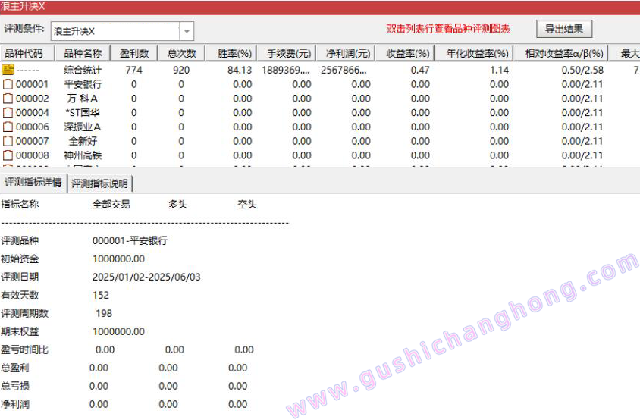
Task: Click the relative return value 0.50/2.58
Action: pyautogui.click(x=582, y=71)
